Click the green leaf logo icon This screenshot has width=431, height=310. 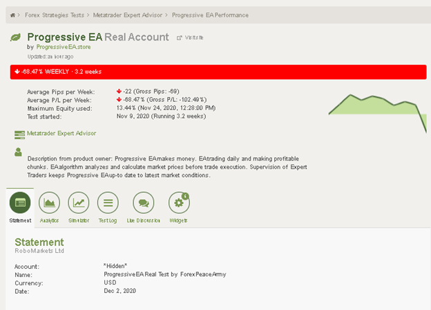point(15,37)
